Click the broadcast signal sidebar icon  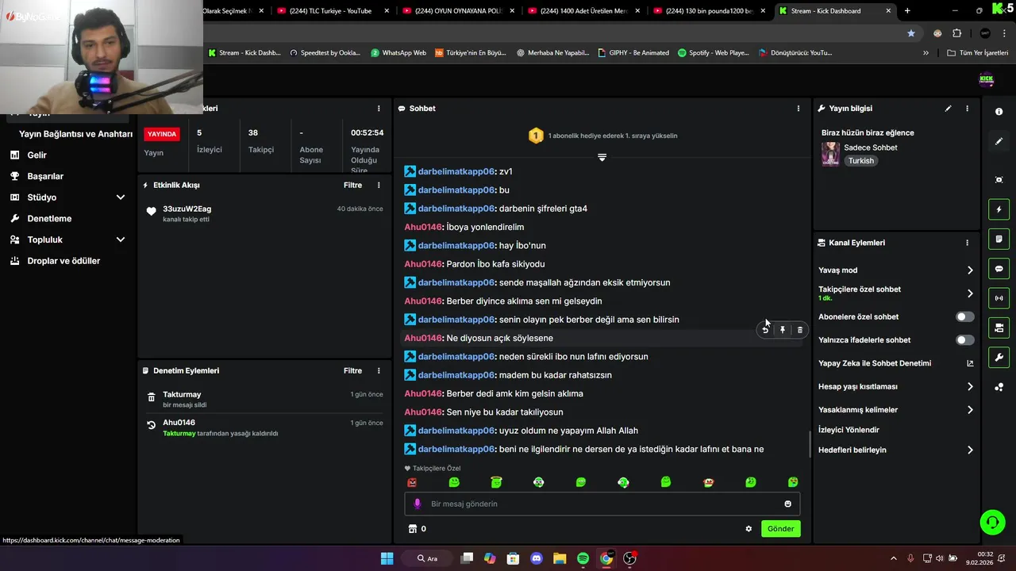999,298
